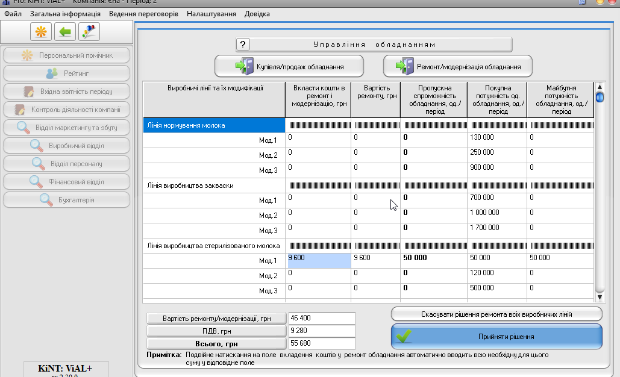Open the Загальна інформація menu
Image resolution: width=620 pixels, height=377 pixels.
point(65,14)
